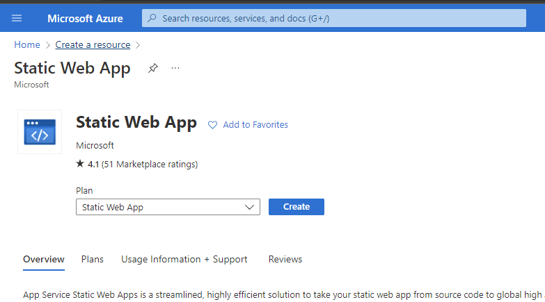Add Static Web App to Favorites

coord(255,125)
